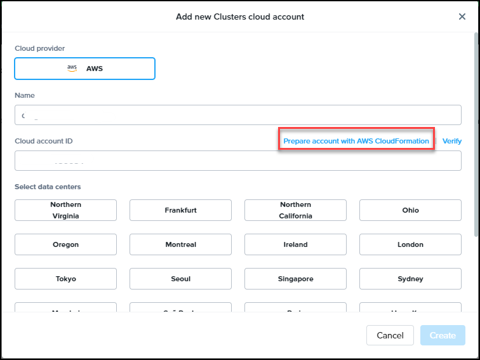Select the Oregon data center
The width and height of the screenshot is (480, 360).
[65, 244]
